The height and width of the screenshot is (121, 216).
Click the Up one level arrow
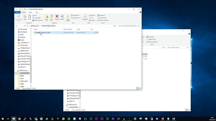click(x=25, y=26)
